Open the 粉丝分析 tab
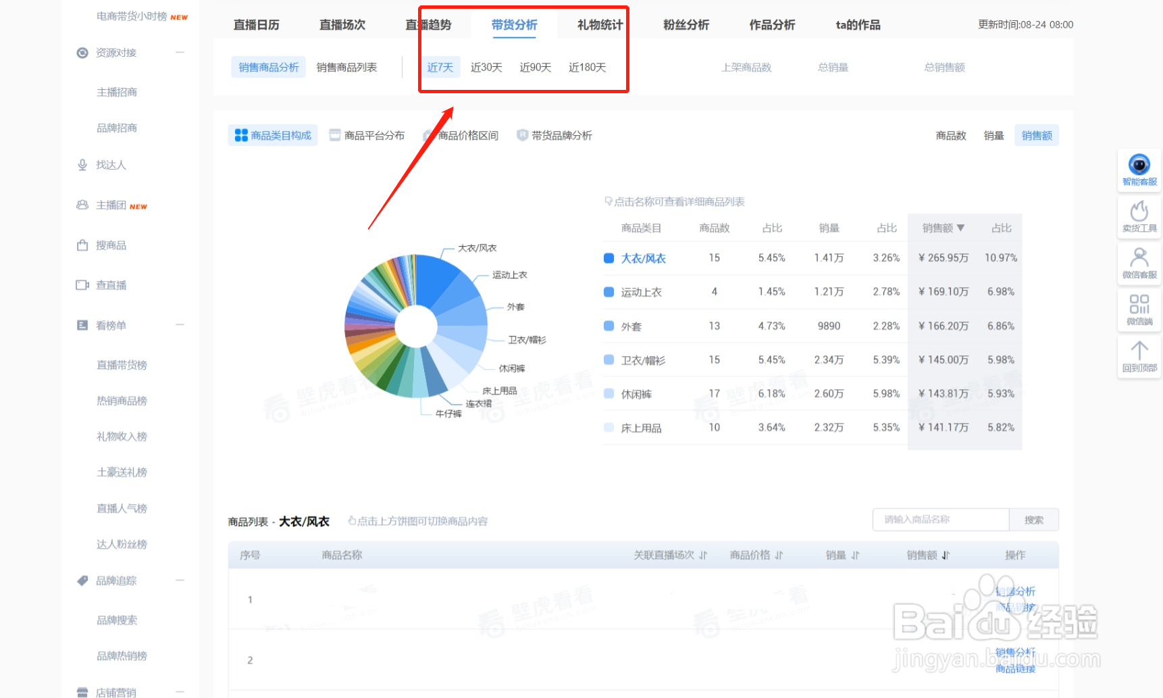Screen dimensions: 1163x698 tap(685, 24)
